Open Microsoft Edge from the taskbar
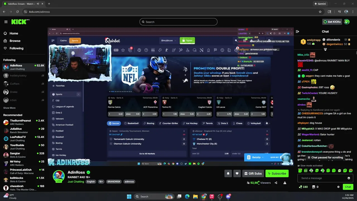This screenshot has width=357, height=201. (x=187, y=197)
